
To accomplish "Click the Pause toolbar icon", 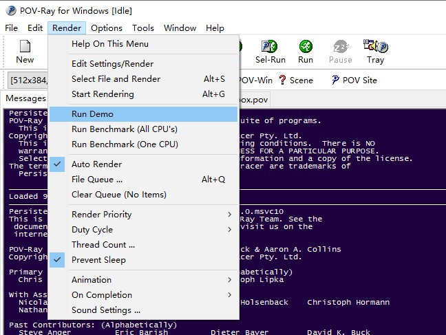I will click(340, 52).
